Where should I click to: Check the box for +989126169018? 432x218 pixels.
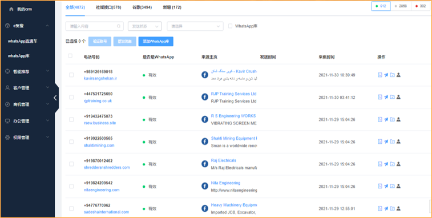[x=71, y=75]
